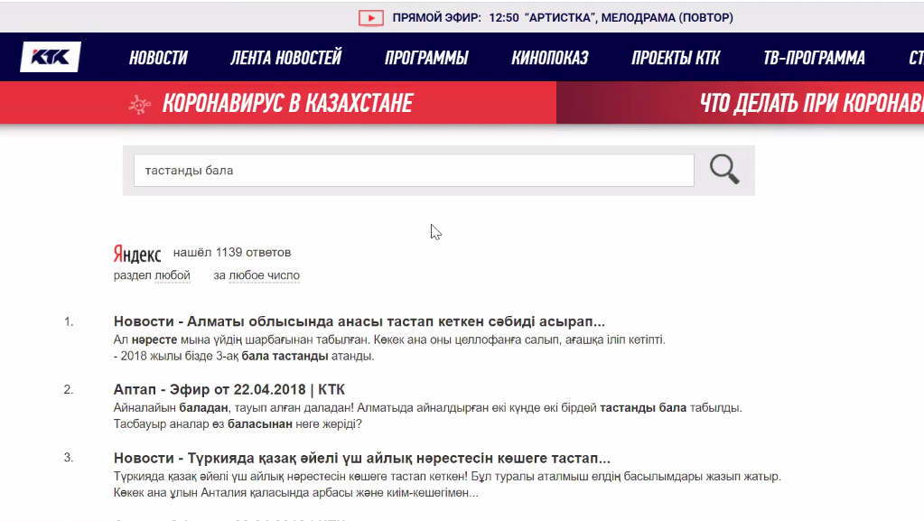Open first result about Алматы облысында
This screenshot has height=521, width=924.
359,321
